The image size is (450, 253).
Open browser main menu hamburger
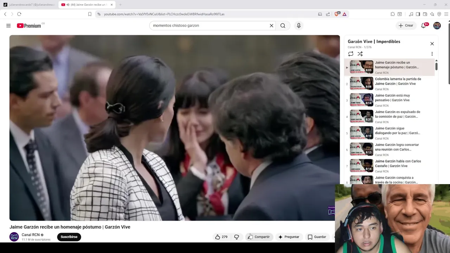(446, 14)
